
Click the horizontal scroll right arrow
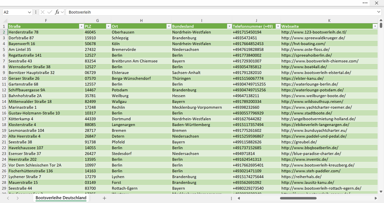[376, 198]
